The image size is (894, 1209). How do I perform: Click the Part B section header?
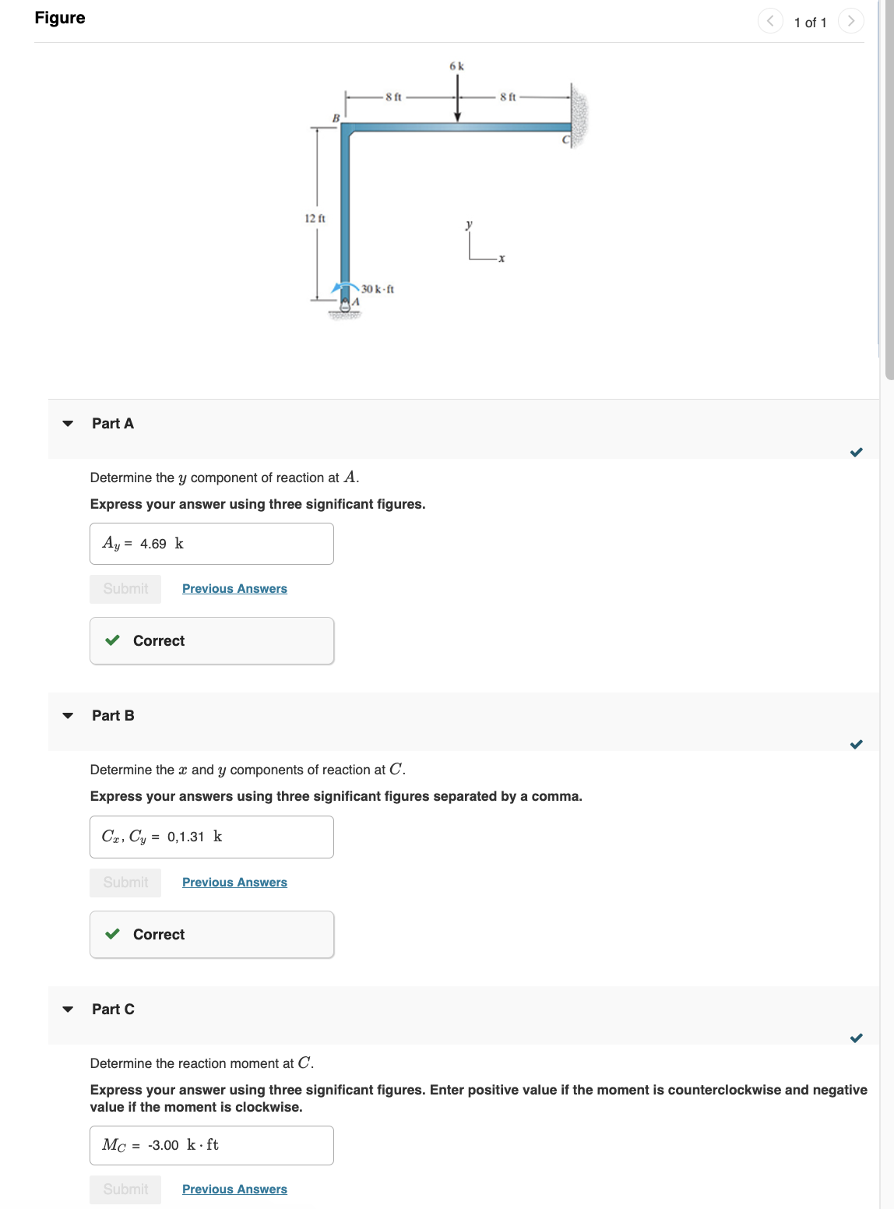(x=112, y=715)
